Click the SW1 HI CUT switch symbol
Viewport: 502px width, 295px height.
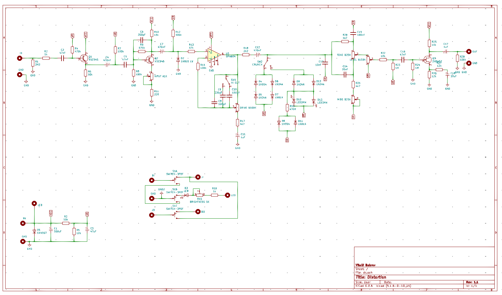pyautogui.click(x=227, y=82)
